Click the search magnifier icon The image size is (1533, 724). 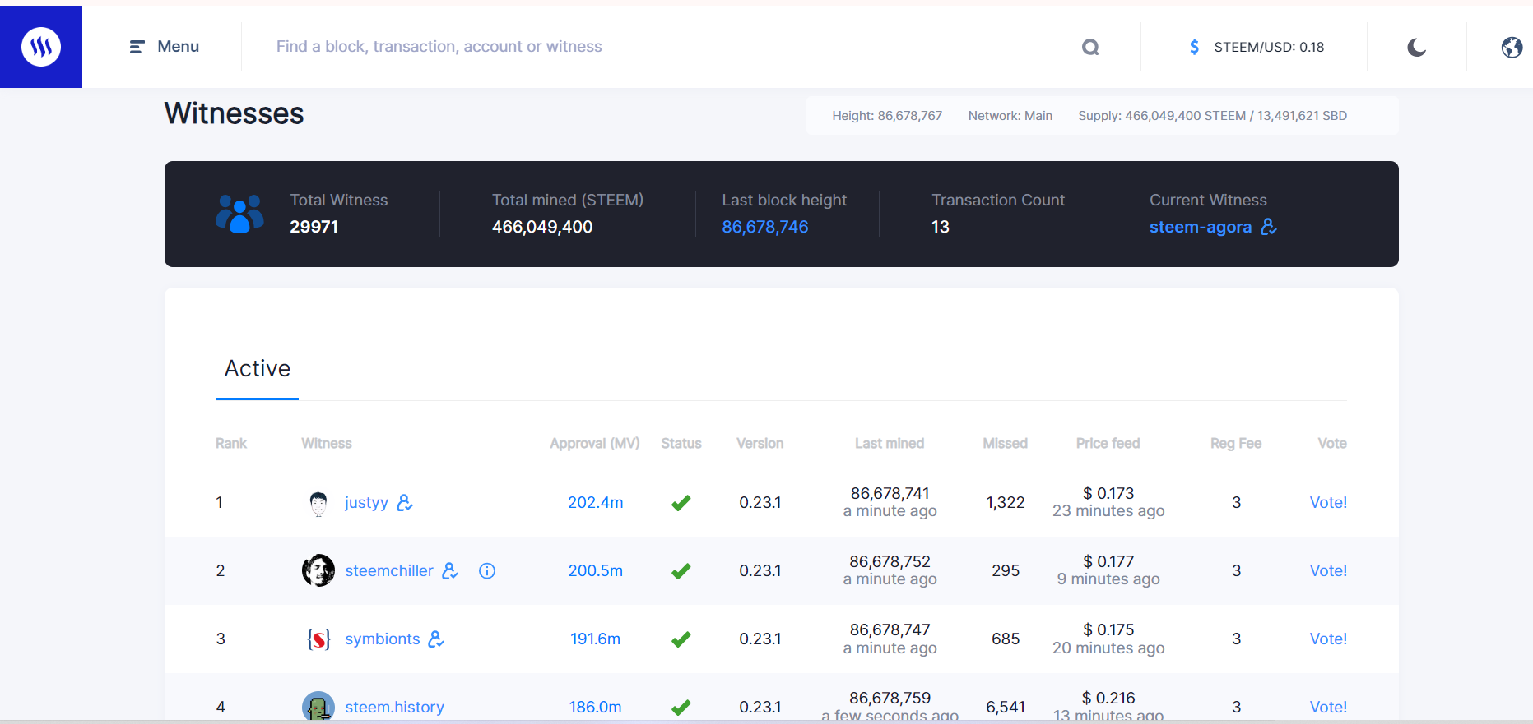[x=1090, y=47]
